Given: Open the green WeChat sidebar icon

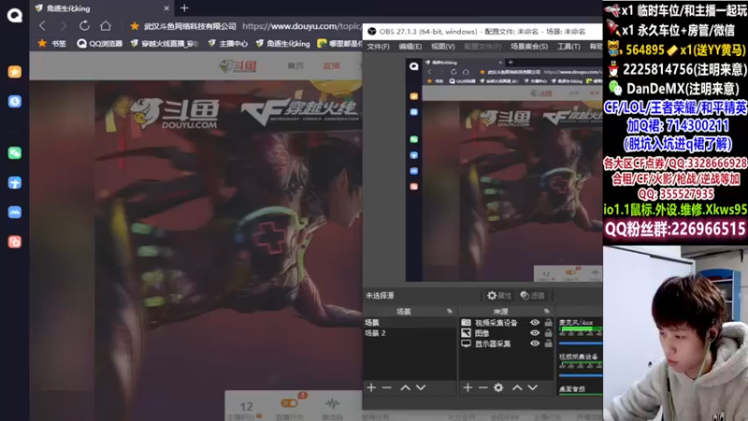Looking at the screenshot, I should [x=15, y=152].
